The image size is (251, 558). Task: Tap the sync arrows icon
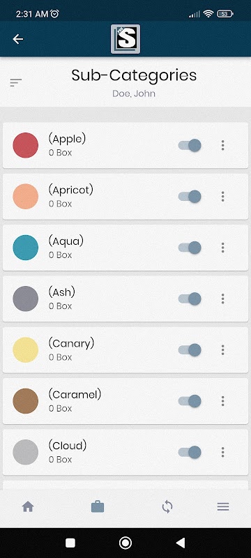point(167,506)
